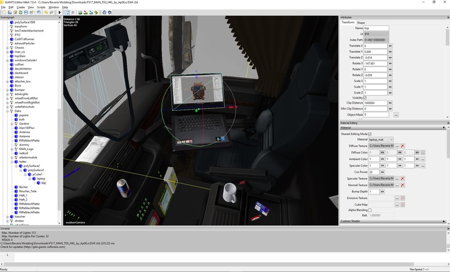
Task: Remove the Diffuse Texture with red X
Action: (x=403, y=146)
